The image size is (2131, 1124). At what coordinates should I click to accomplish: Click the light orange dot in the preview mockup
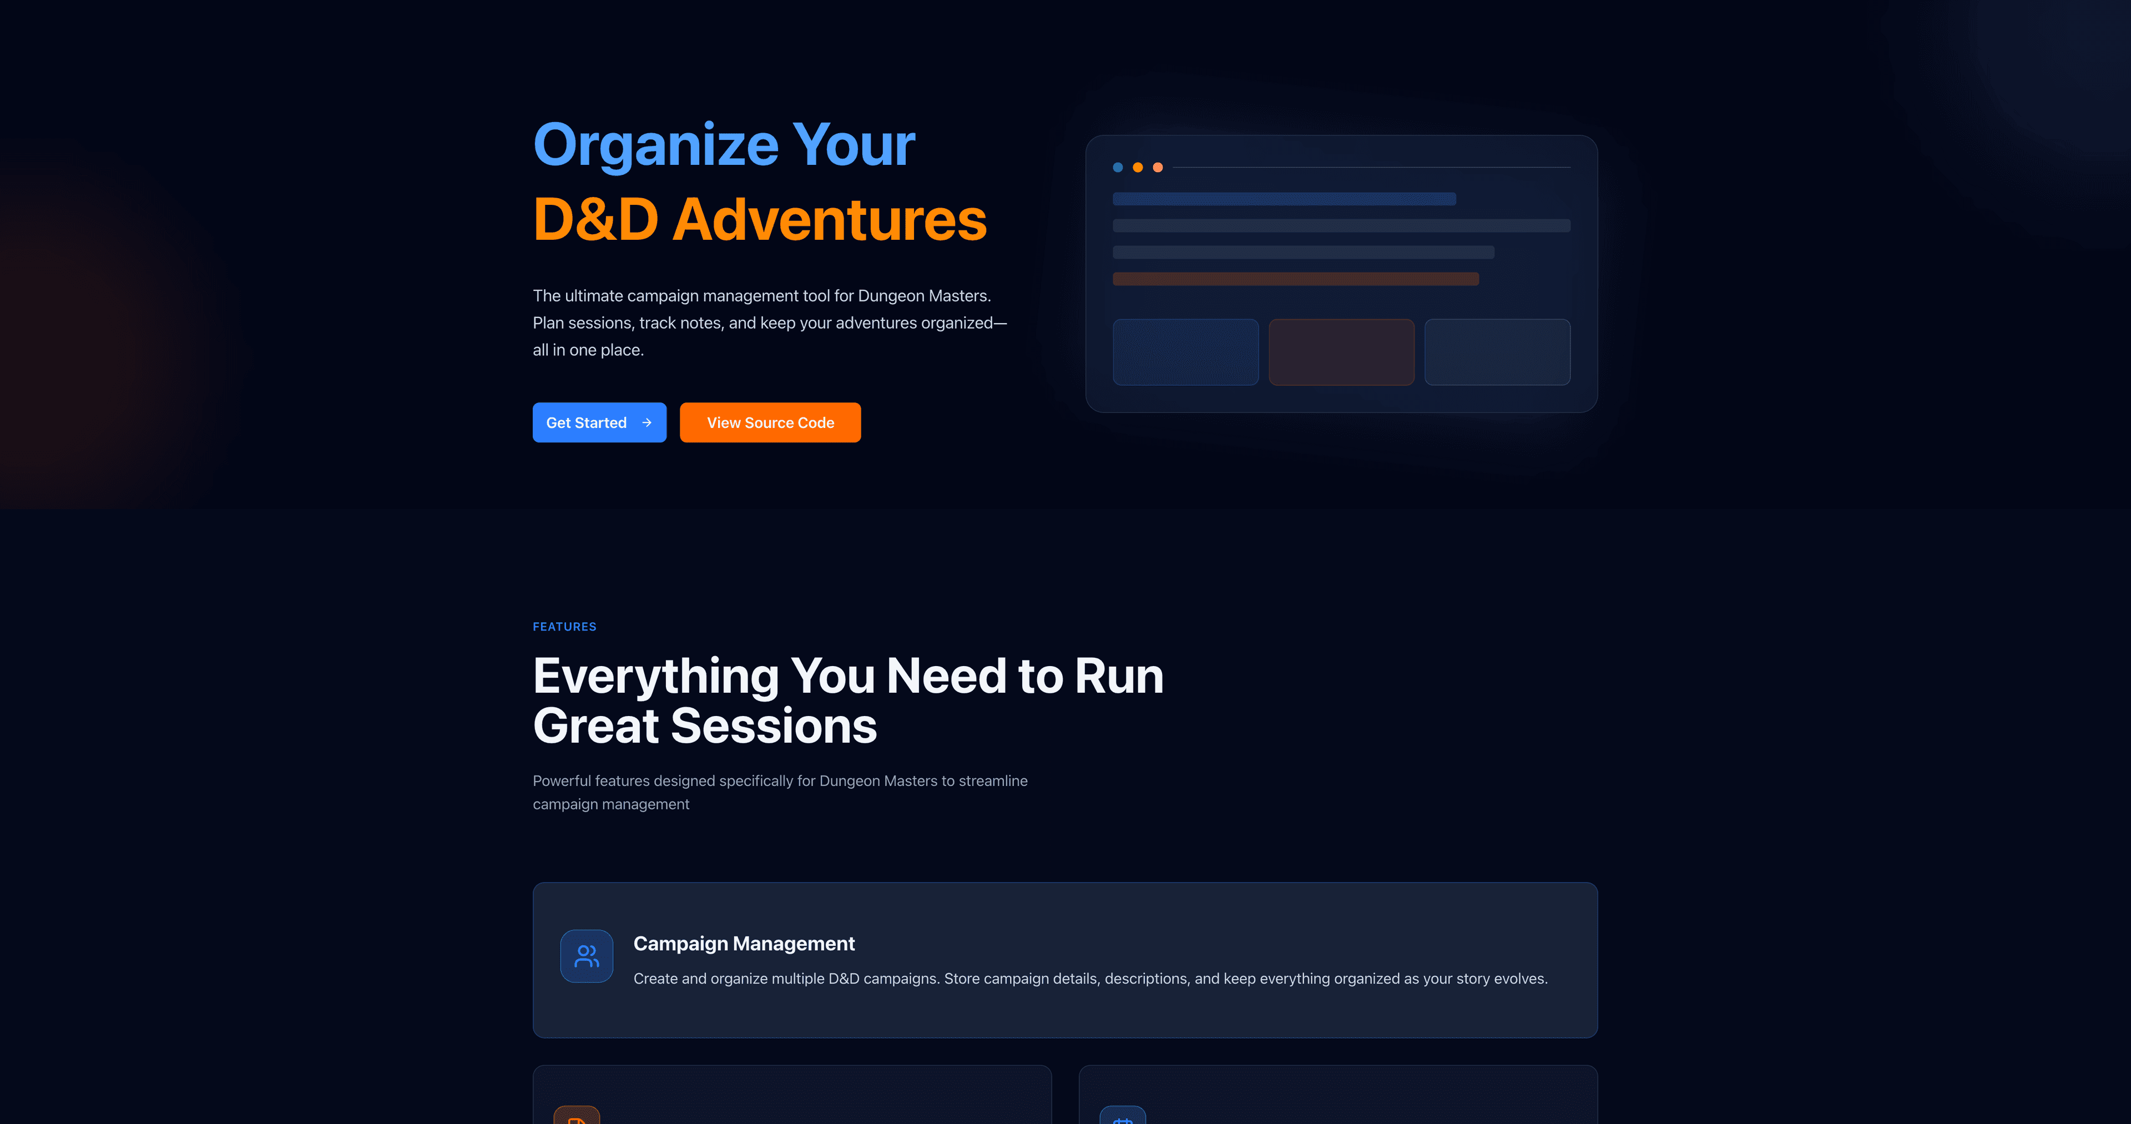pos(1157,167)
